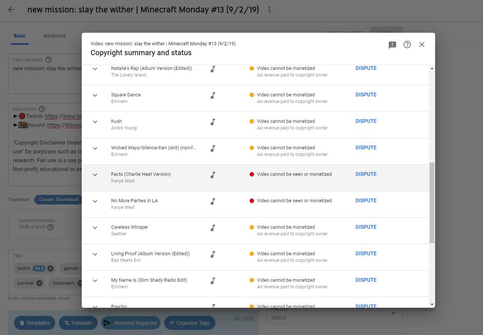This screenshot has height=335, width=483.
Task: Dispute the Wicked Ways claim
Action: click(x=366, y=148)
